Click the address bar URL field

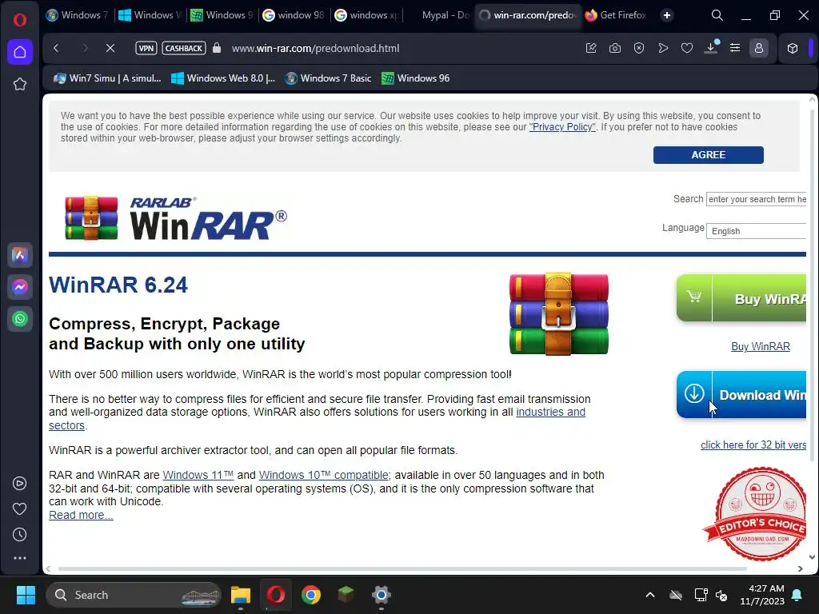coord(315,48)
